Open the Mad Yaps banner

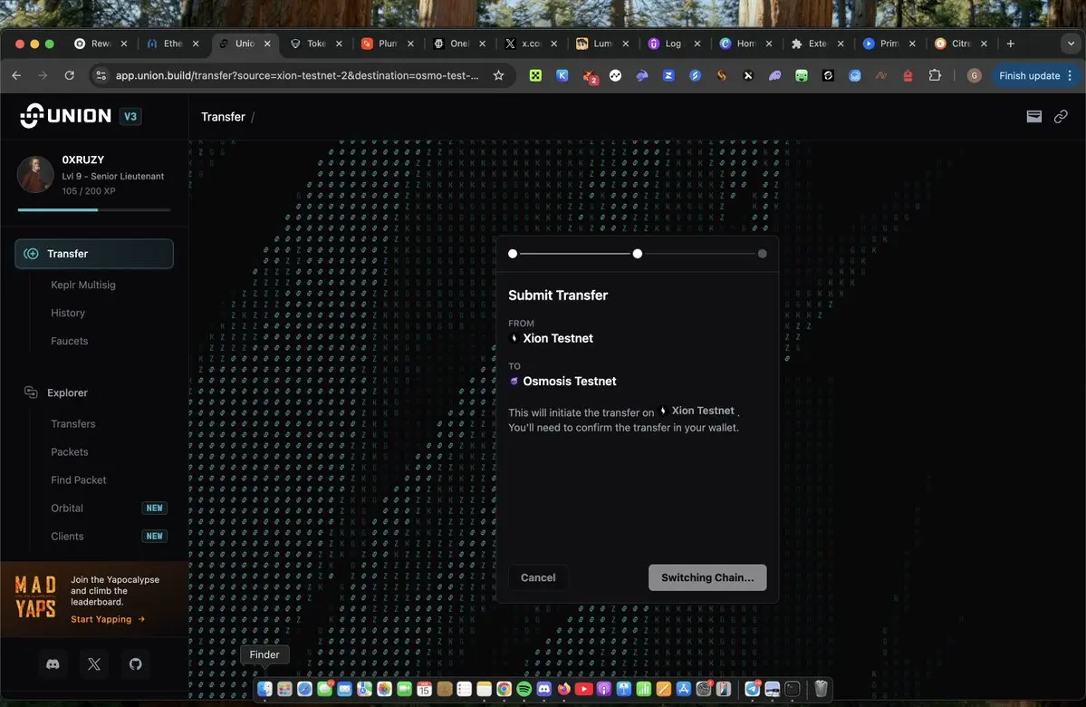coord(94,599)
